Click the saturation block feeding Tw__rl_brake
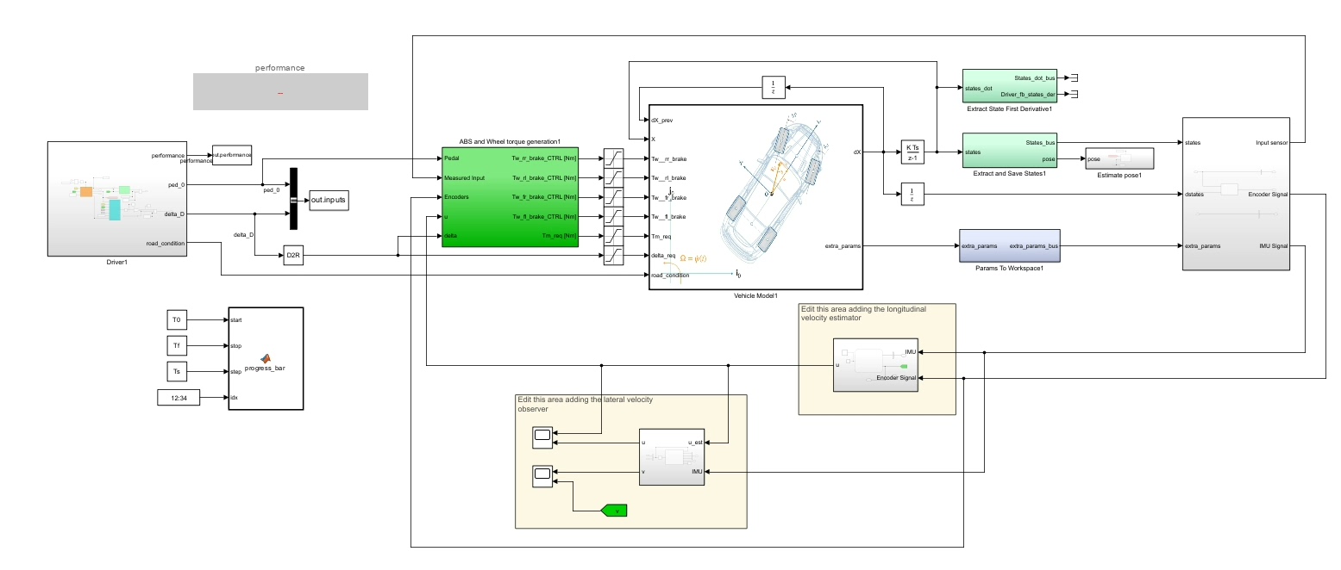This screenshot has height=570, width=1341. (614, 177)
